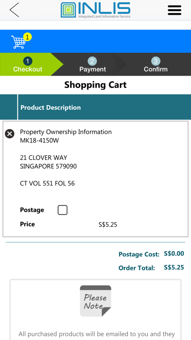Tick the Postage checkbox
Viewport: 191px width, 340px height.
(x=62, y=210)
